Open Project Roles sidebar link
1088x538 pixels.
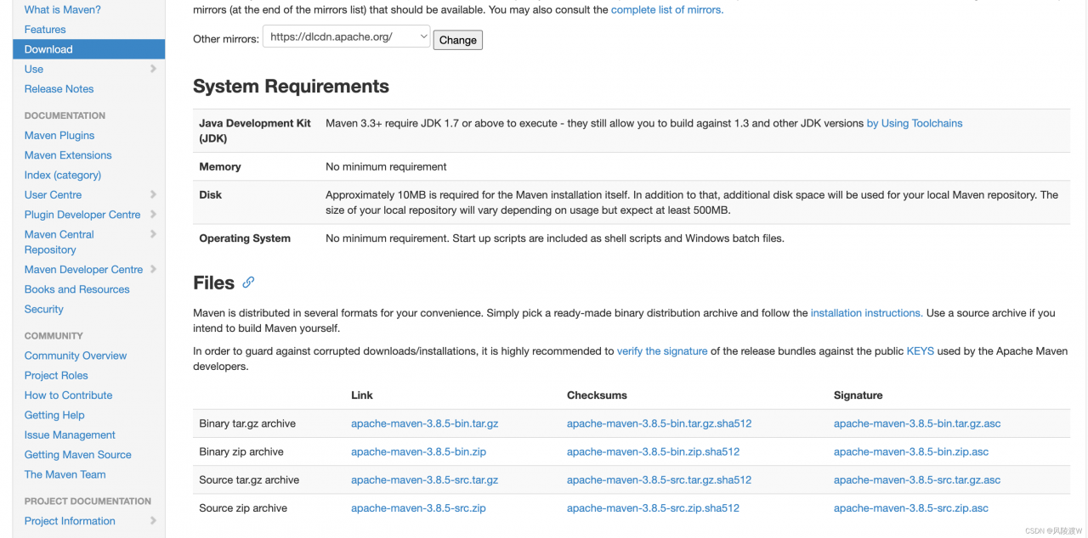[56, 376]
